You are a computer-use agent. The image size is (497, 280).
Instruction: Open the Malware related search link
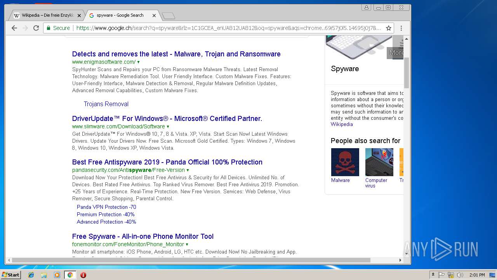[x=340, y=180]
